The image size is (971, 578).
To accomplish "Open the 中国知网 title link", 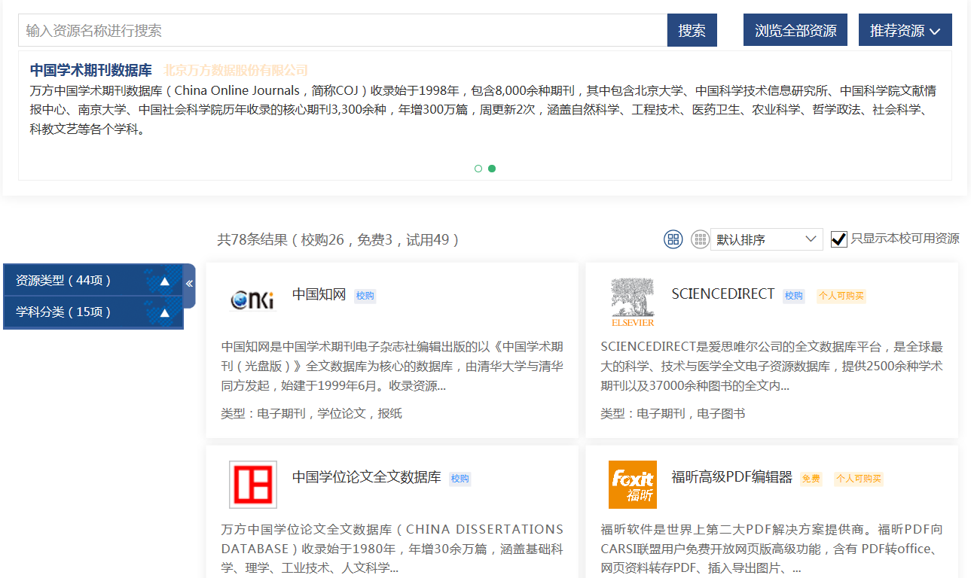I will click(x=319, y=294).
